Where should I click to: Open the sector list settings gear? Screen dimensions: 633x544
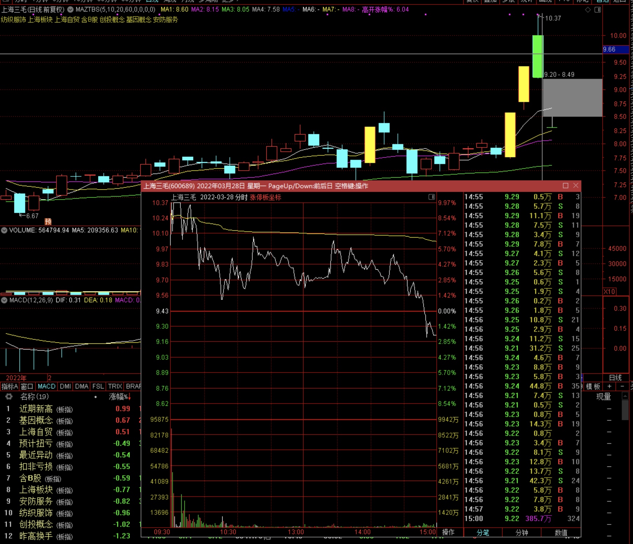[x=8, y=397]
